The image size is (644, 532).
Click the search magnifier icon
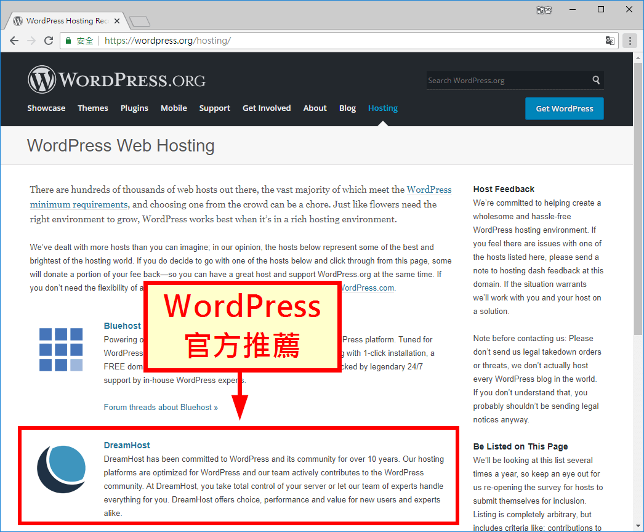click(595, 79)
